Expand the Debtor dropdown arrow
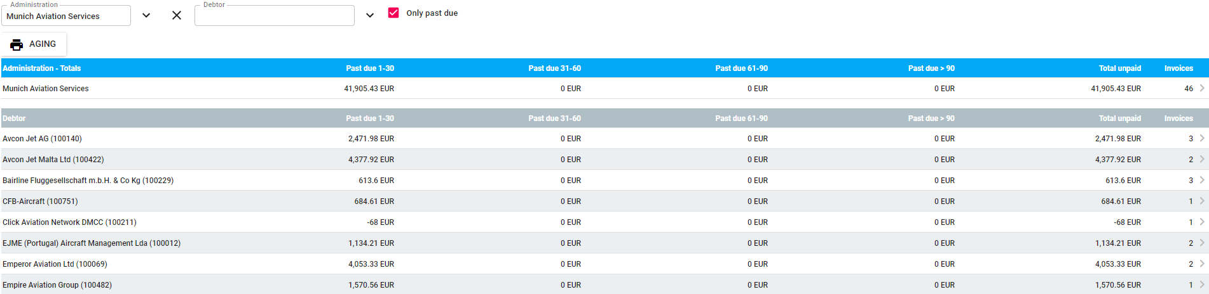The width and height of the screenshot is (1209, 294). 370,15
